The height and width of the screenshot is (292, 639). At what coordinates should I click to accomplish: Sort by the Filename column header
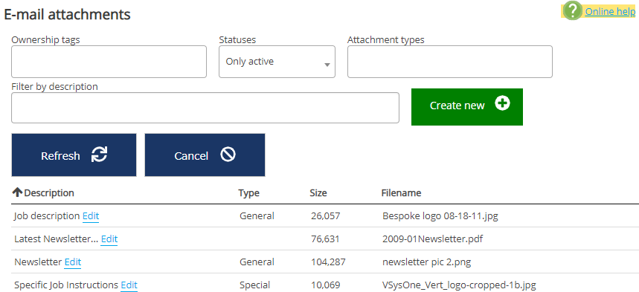tap(401, 192)
